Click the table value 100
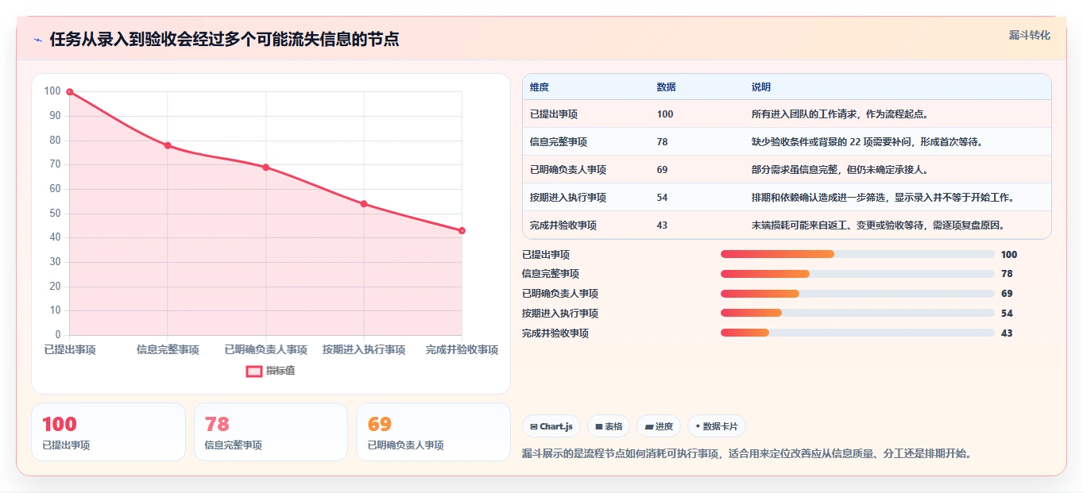1083x493 pixels. (x=665, y=114)
